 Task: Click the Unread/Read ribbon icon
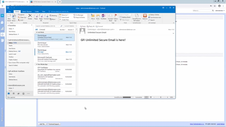110,18
